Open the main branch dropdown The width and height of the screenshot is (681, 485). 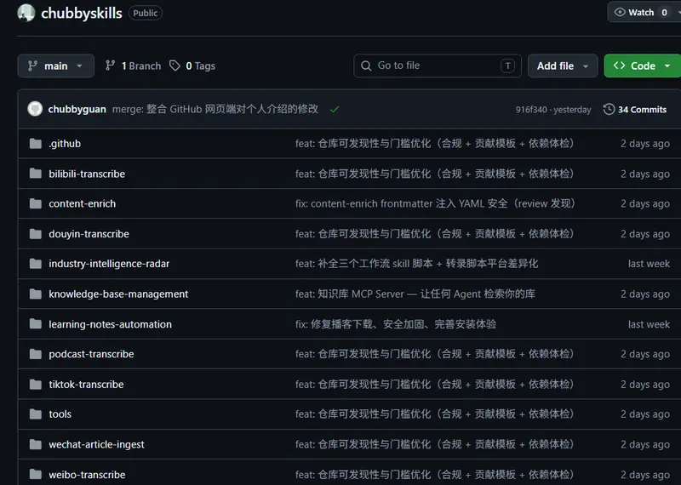tap(56, 66)
